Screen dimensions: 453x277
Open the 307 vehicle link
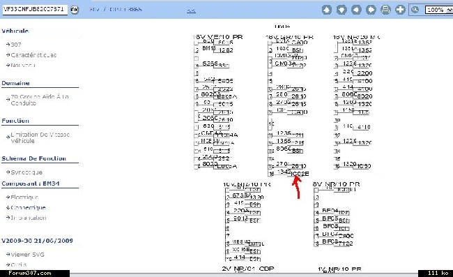pyautogui.click(x=15, y=45)
